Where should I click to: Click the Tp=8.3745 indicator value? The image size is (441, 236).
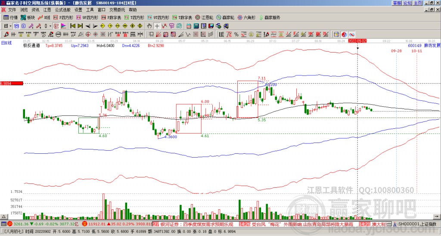(x=54, y=45)
